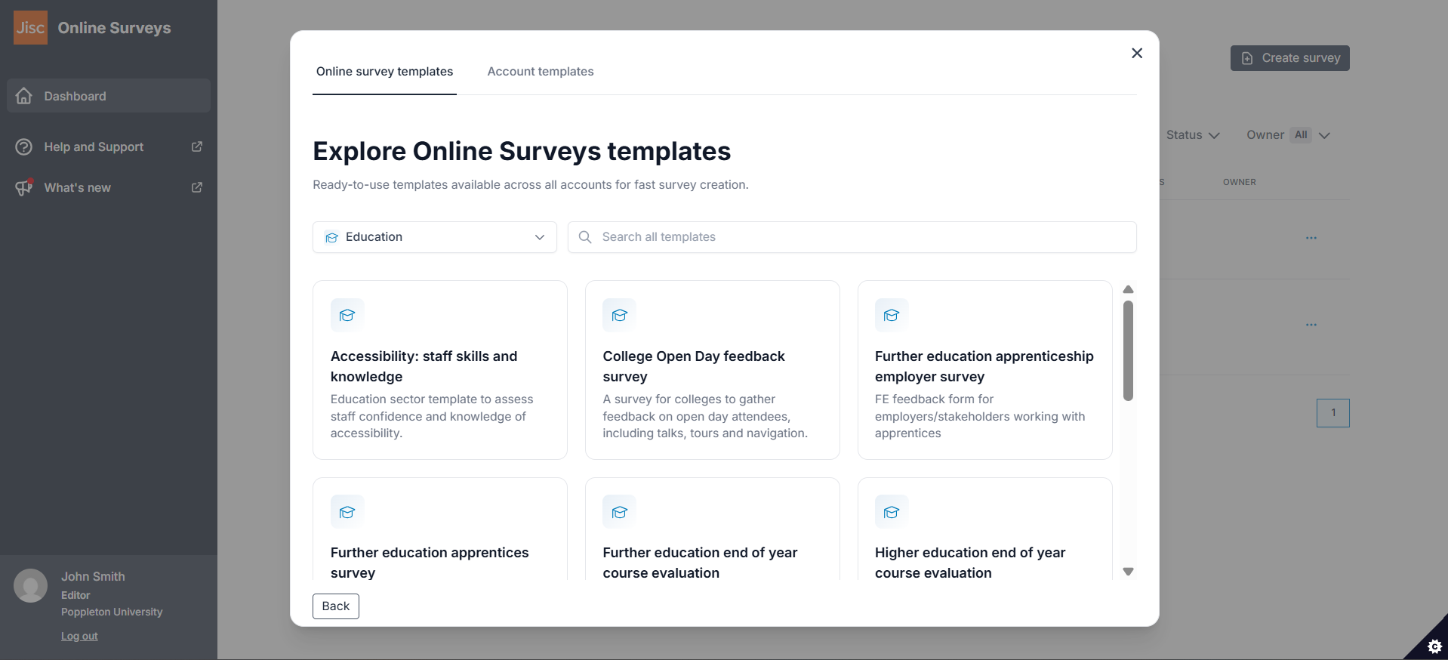Image resolution: width=1448 pixels, height=660 pixels.
Task: Click the search magnifier icon
Action: tap(585, 237)
